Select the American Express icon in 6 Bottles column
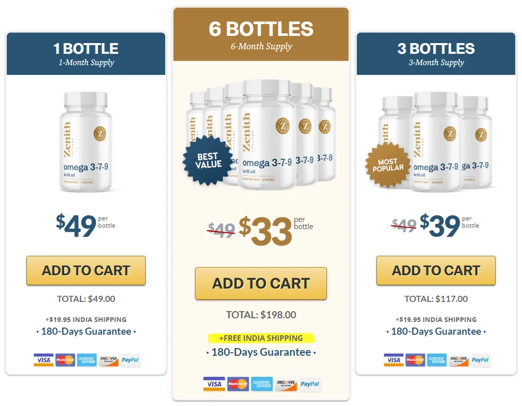Viewport: 522px width, 406px height. tap(262, 384)
